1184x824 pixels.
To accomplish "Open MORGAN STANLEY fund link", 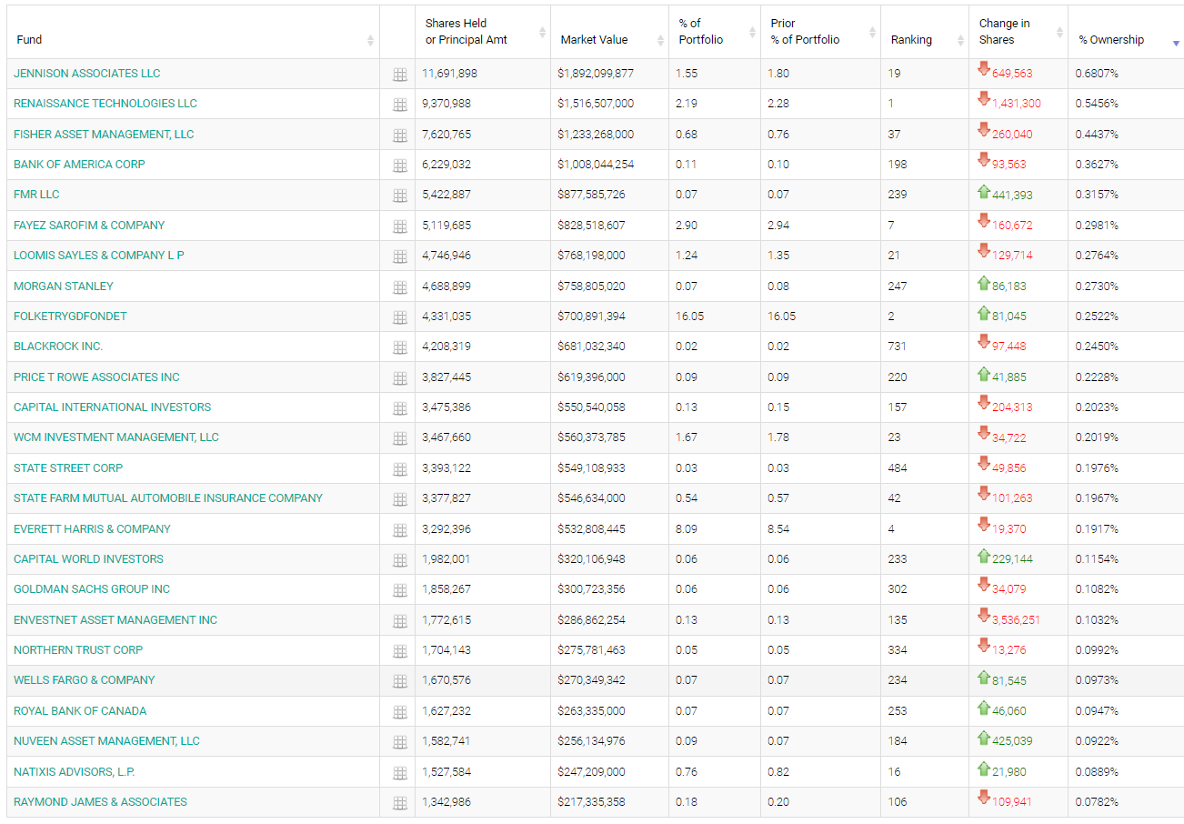I will tap(64, 286).
